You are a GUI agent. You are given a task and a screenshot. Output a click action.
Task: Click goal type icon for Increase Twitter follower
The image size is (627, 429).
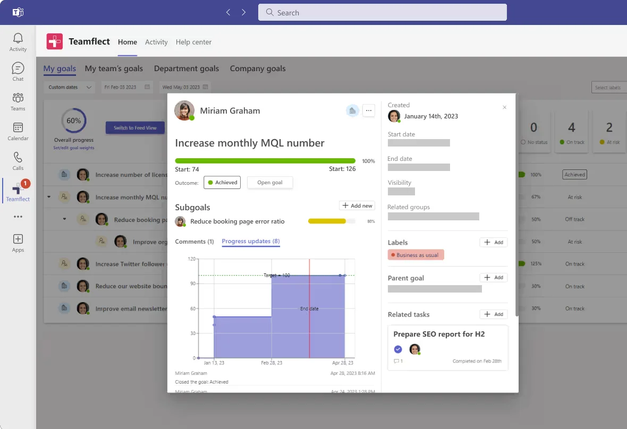point(64,264)
